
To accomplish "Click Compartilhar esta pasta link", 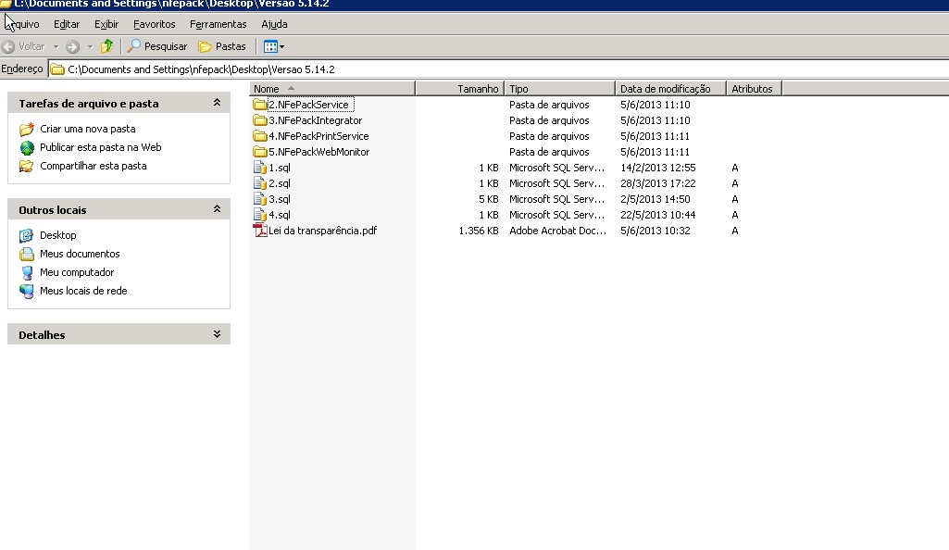I will 93,167.
